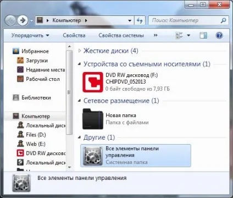This screenshot has width=233, height=198.
Task: Open Локальный диск below DVD RW дисковод in sidebar
Action: pos(46,163)
